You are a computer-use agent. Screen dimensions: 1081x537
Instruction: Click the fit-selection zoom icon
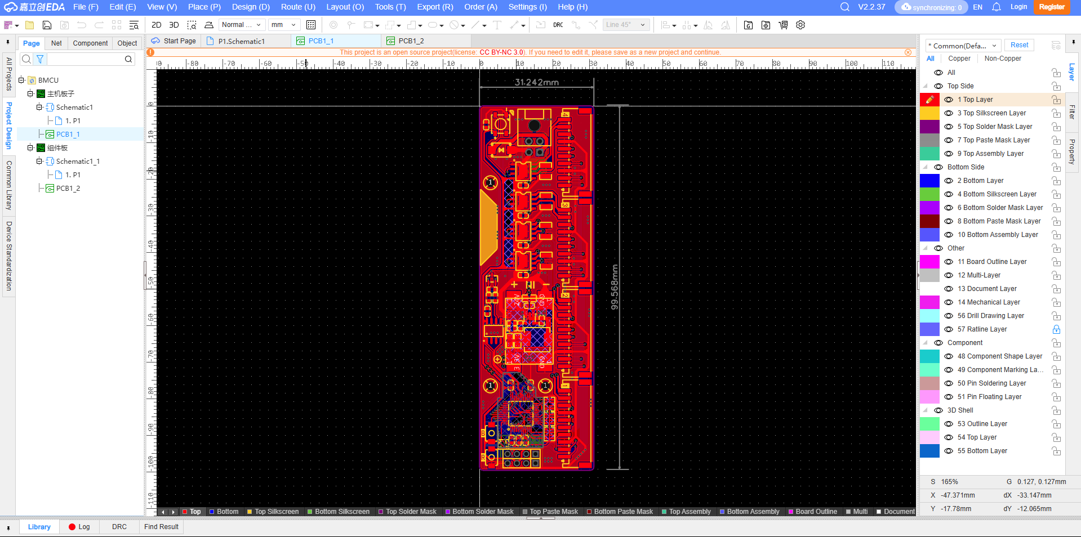point(192,25)
